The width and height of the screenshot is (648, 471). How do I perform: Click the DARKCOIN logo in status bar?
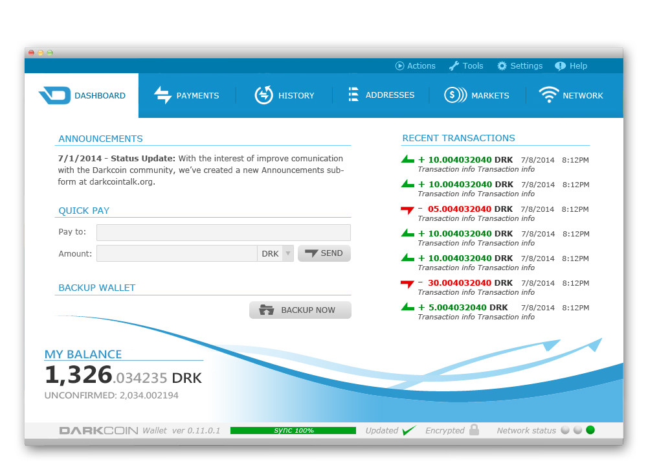click(98, 431)
